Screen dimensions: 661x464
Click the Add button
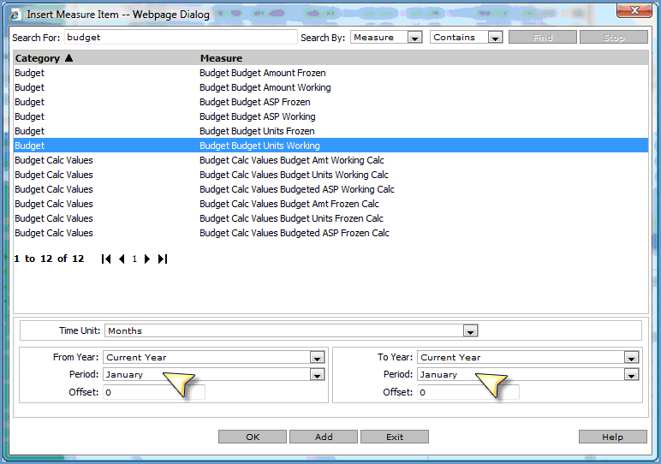[324, 437]
